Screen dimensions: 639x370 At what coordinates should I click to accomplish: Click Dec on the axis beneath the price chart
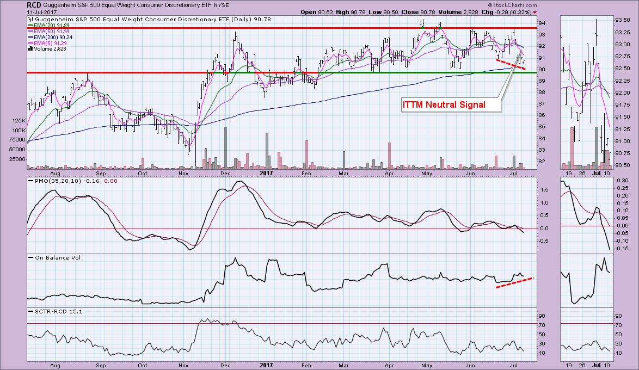pyautogui.click(x=225, y=173)
